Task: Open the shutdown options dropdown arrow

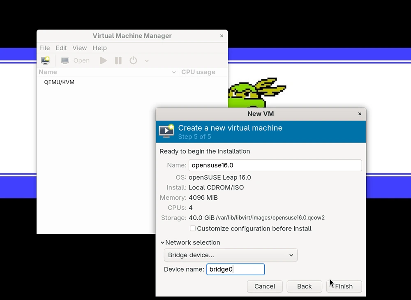Action: 147,61
